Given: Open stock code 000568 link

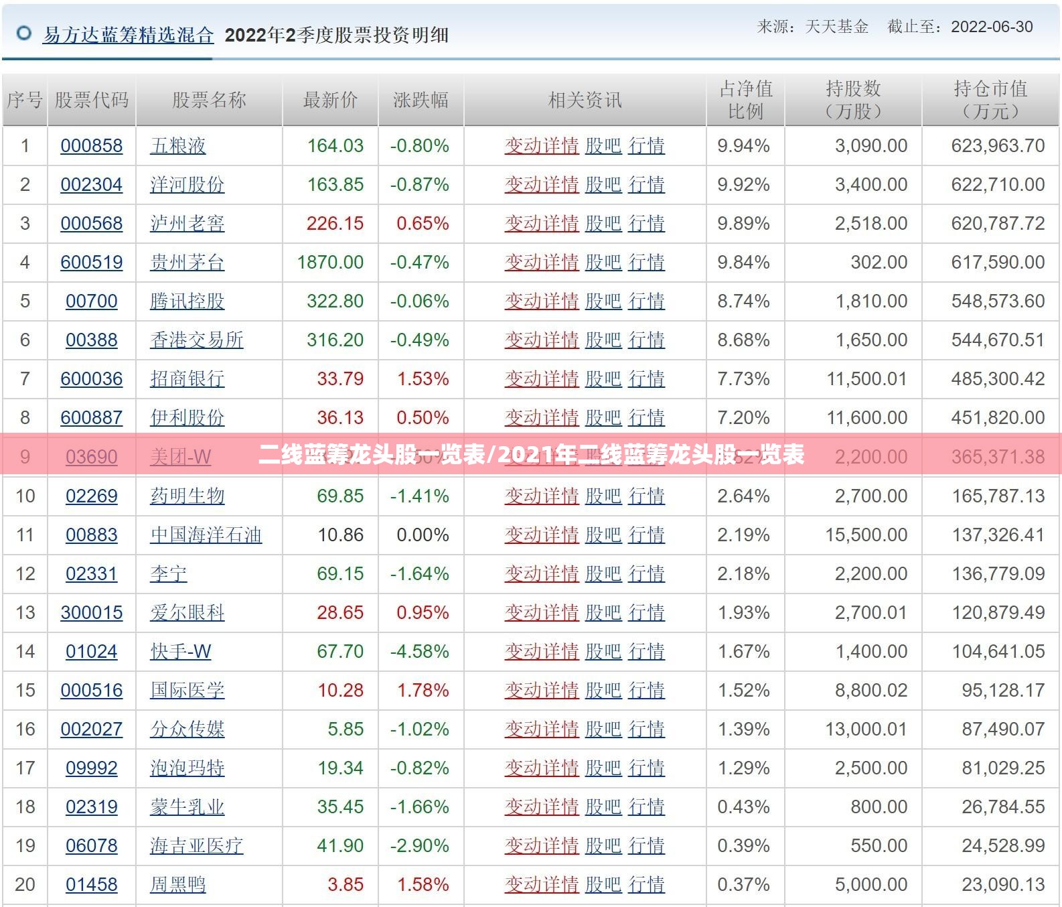Looking at the screenshot, I should tap(92, 223).
